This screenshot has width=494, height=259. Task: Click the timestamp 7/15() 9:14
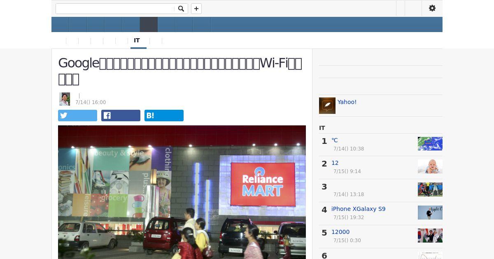pos(347,171)
